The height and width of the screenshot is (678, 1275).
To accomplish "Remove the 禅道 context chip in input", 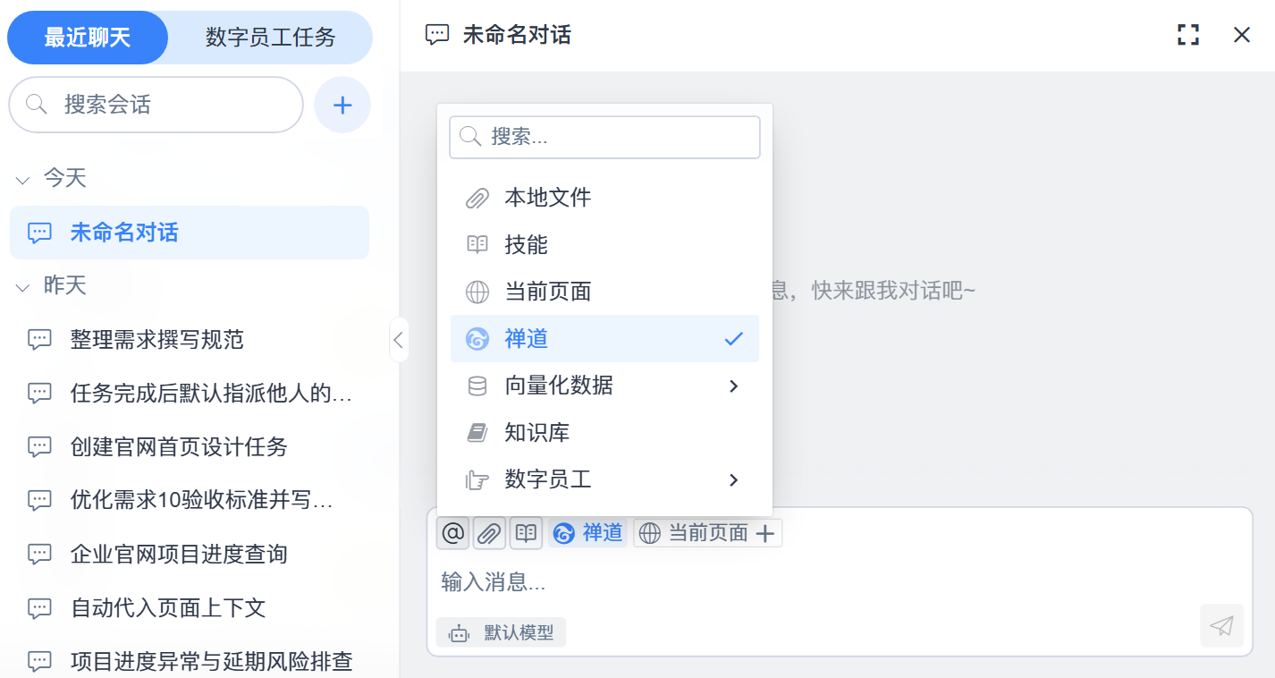I will click(x=587, y=533).
